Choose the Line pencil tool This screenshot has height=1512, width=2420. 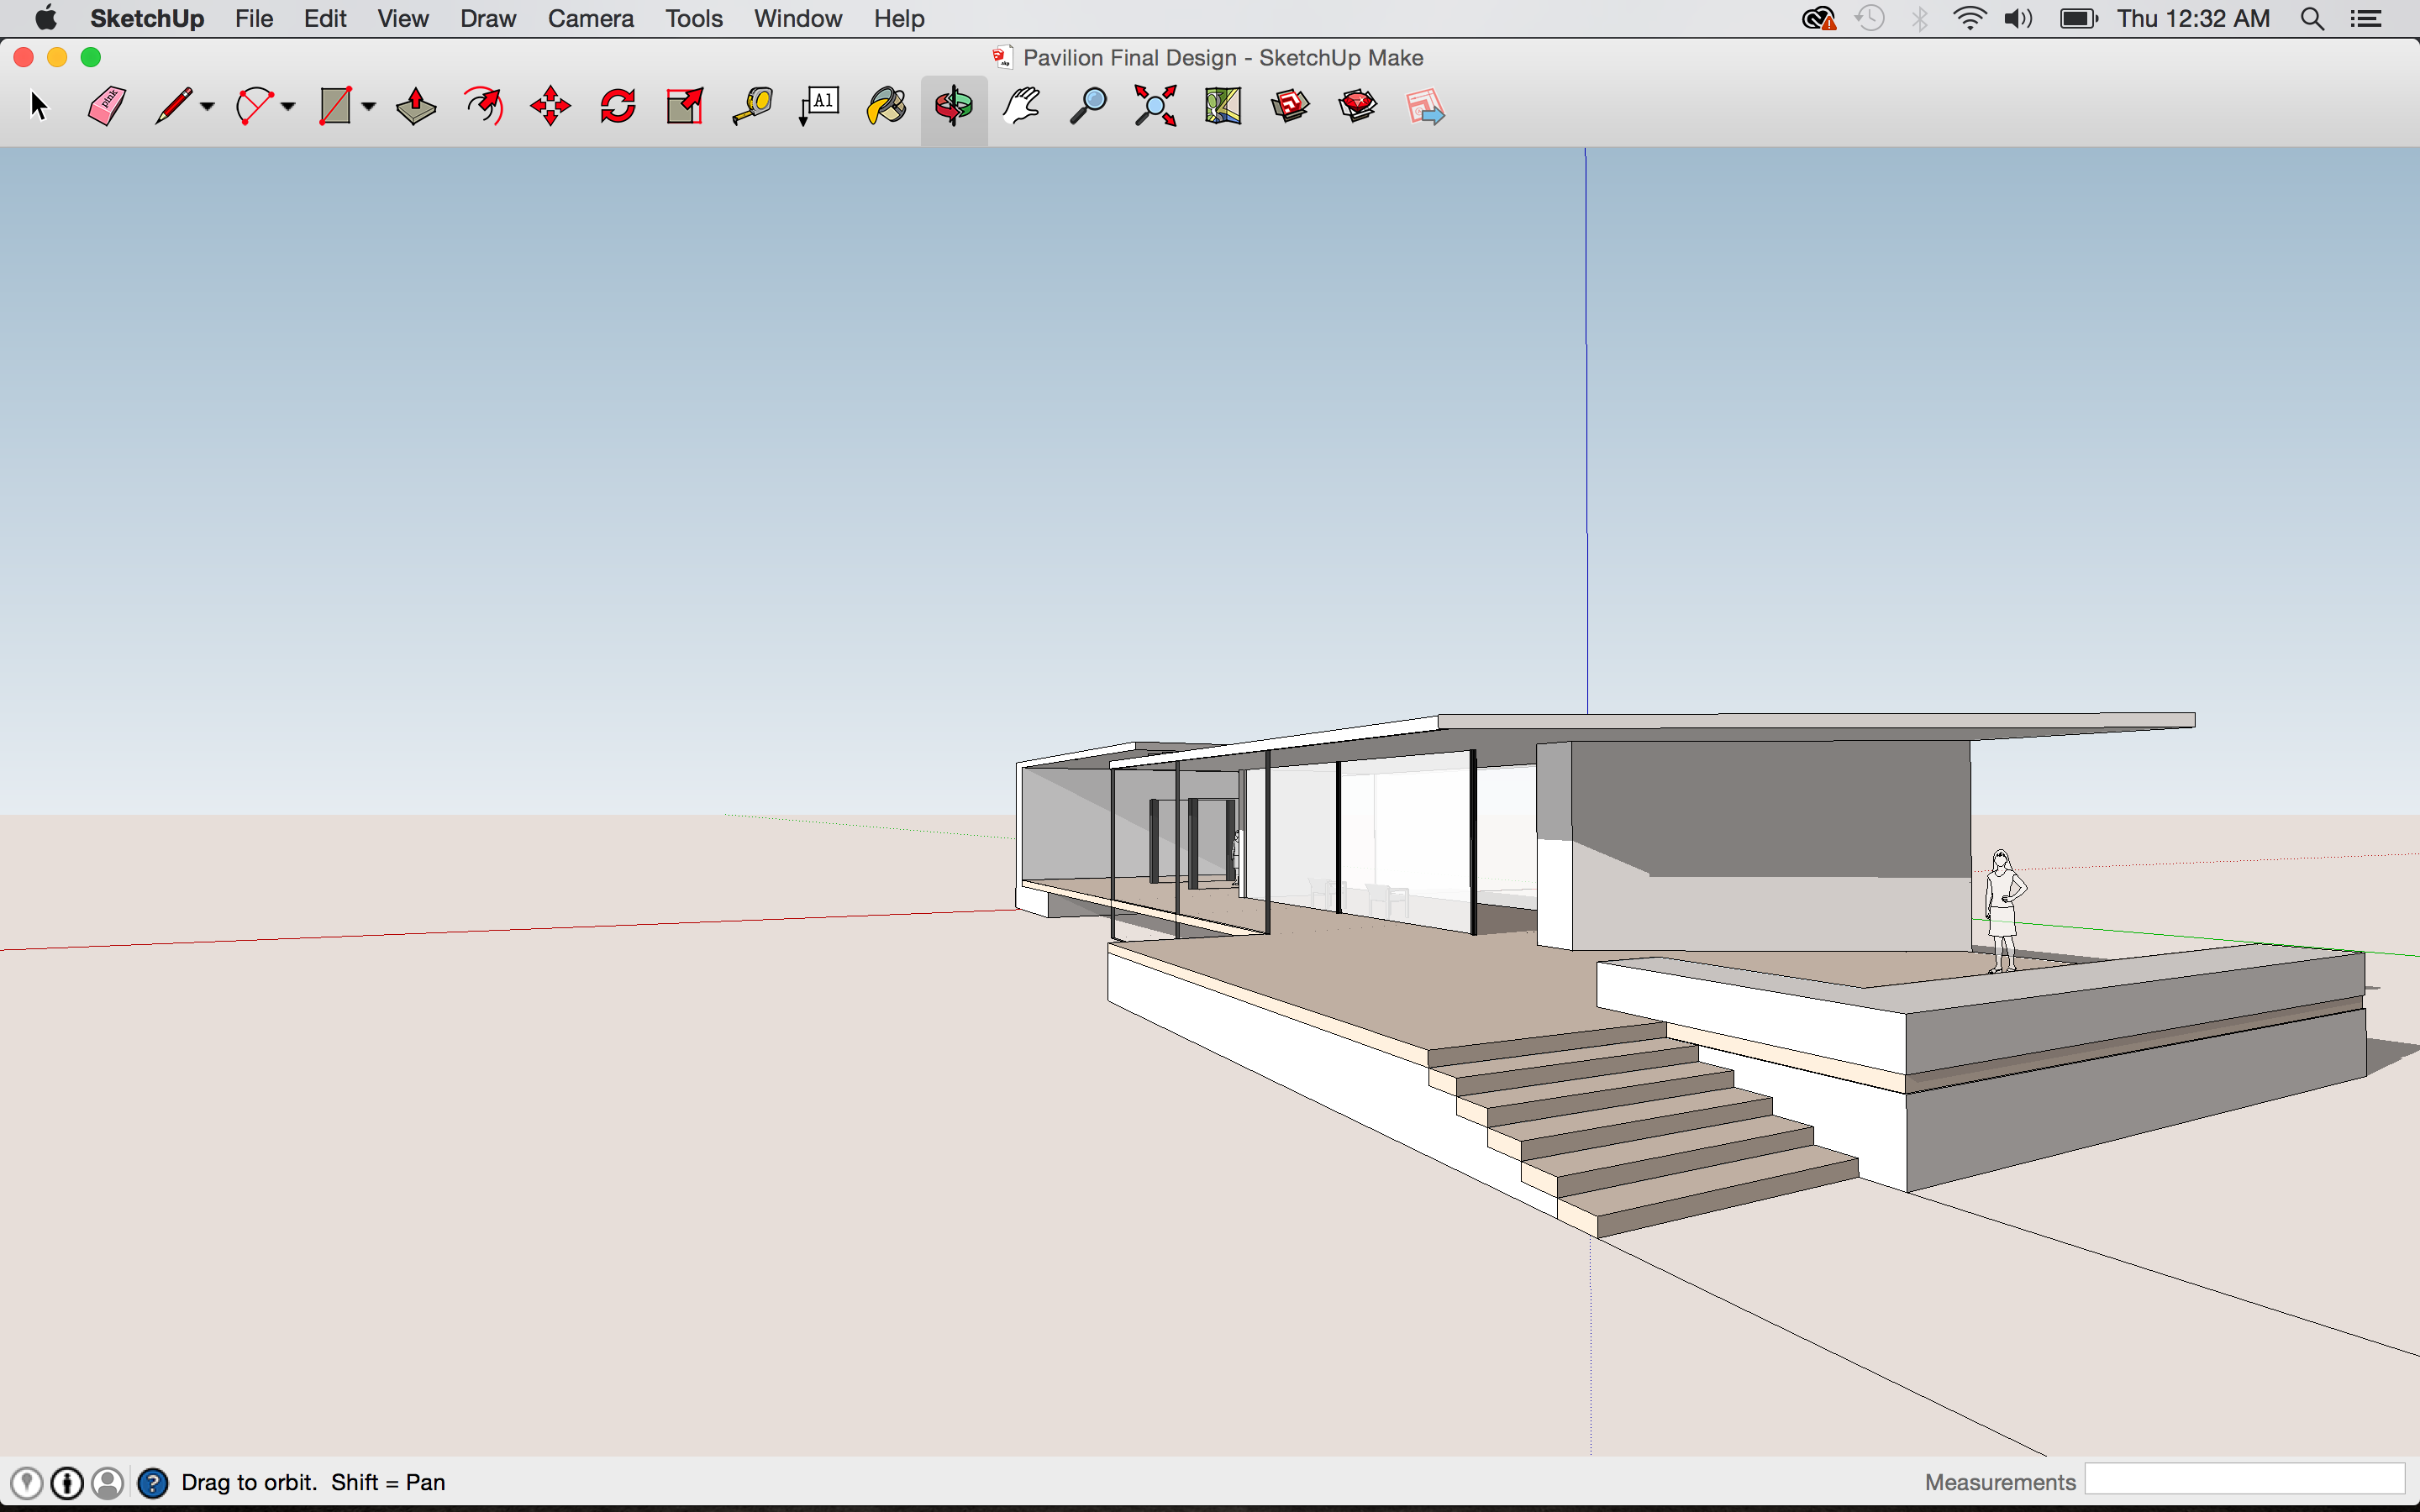coord(173,105)
